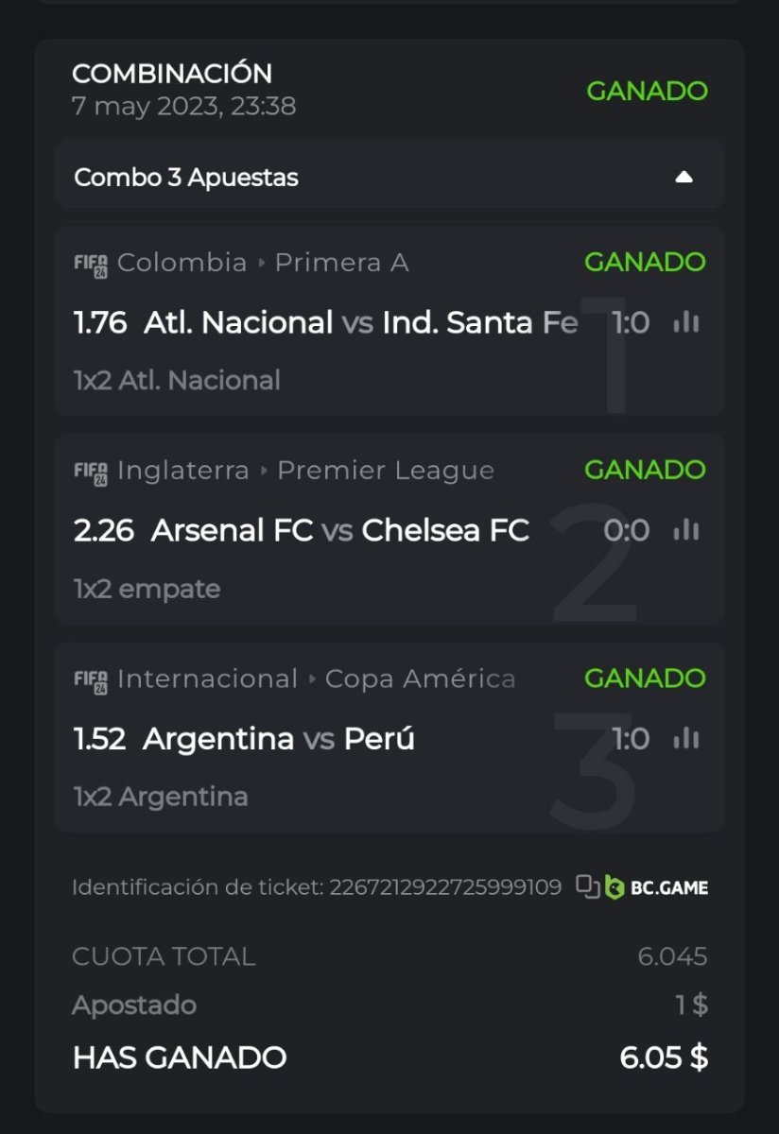The image size is (779, 1134).
Task: Click the top GANADO status label
Action: pos(647,91)
